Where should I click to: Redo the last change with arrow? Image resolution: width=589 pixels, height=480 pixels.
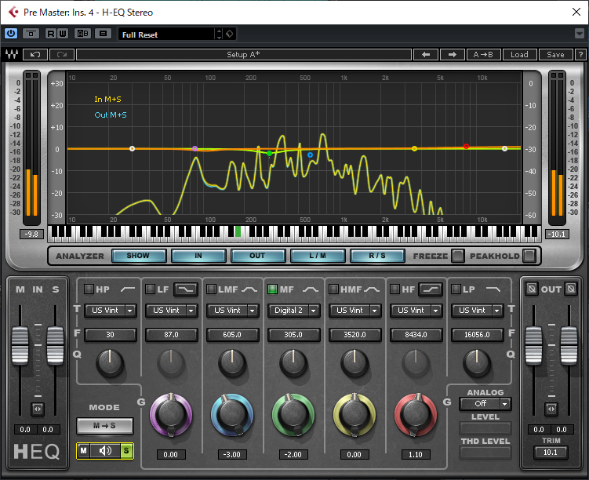coord(62,55)
